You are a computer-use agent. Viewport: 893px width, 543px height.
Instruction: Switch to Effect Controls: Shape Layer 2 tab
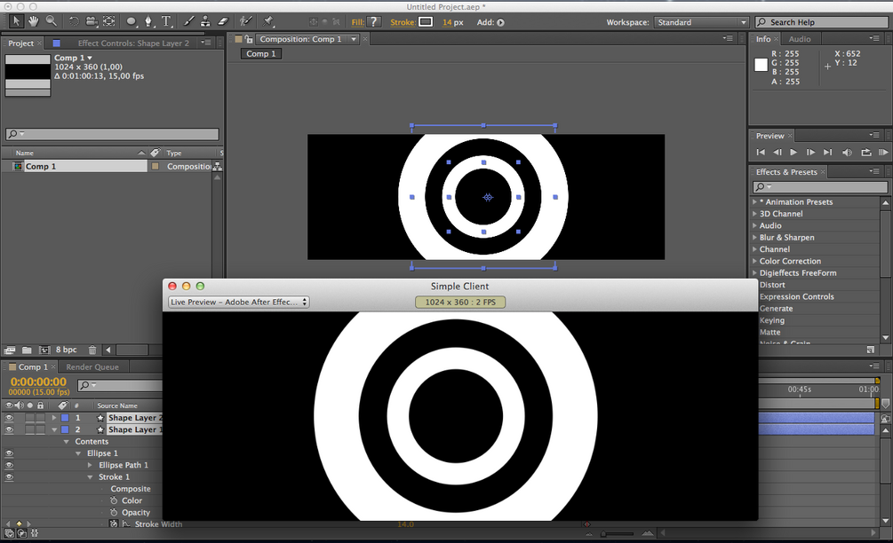[x=133, y=43]
